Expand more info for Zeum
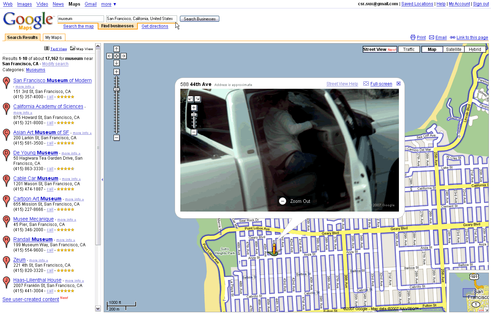Screen dimensions: 491x314 [39, 260]
